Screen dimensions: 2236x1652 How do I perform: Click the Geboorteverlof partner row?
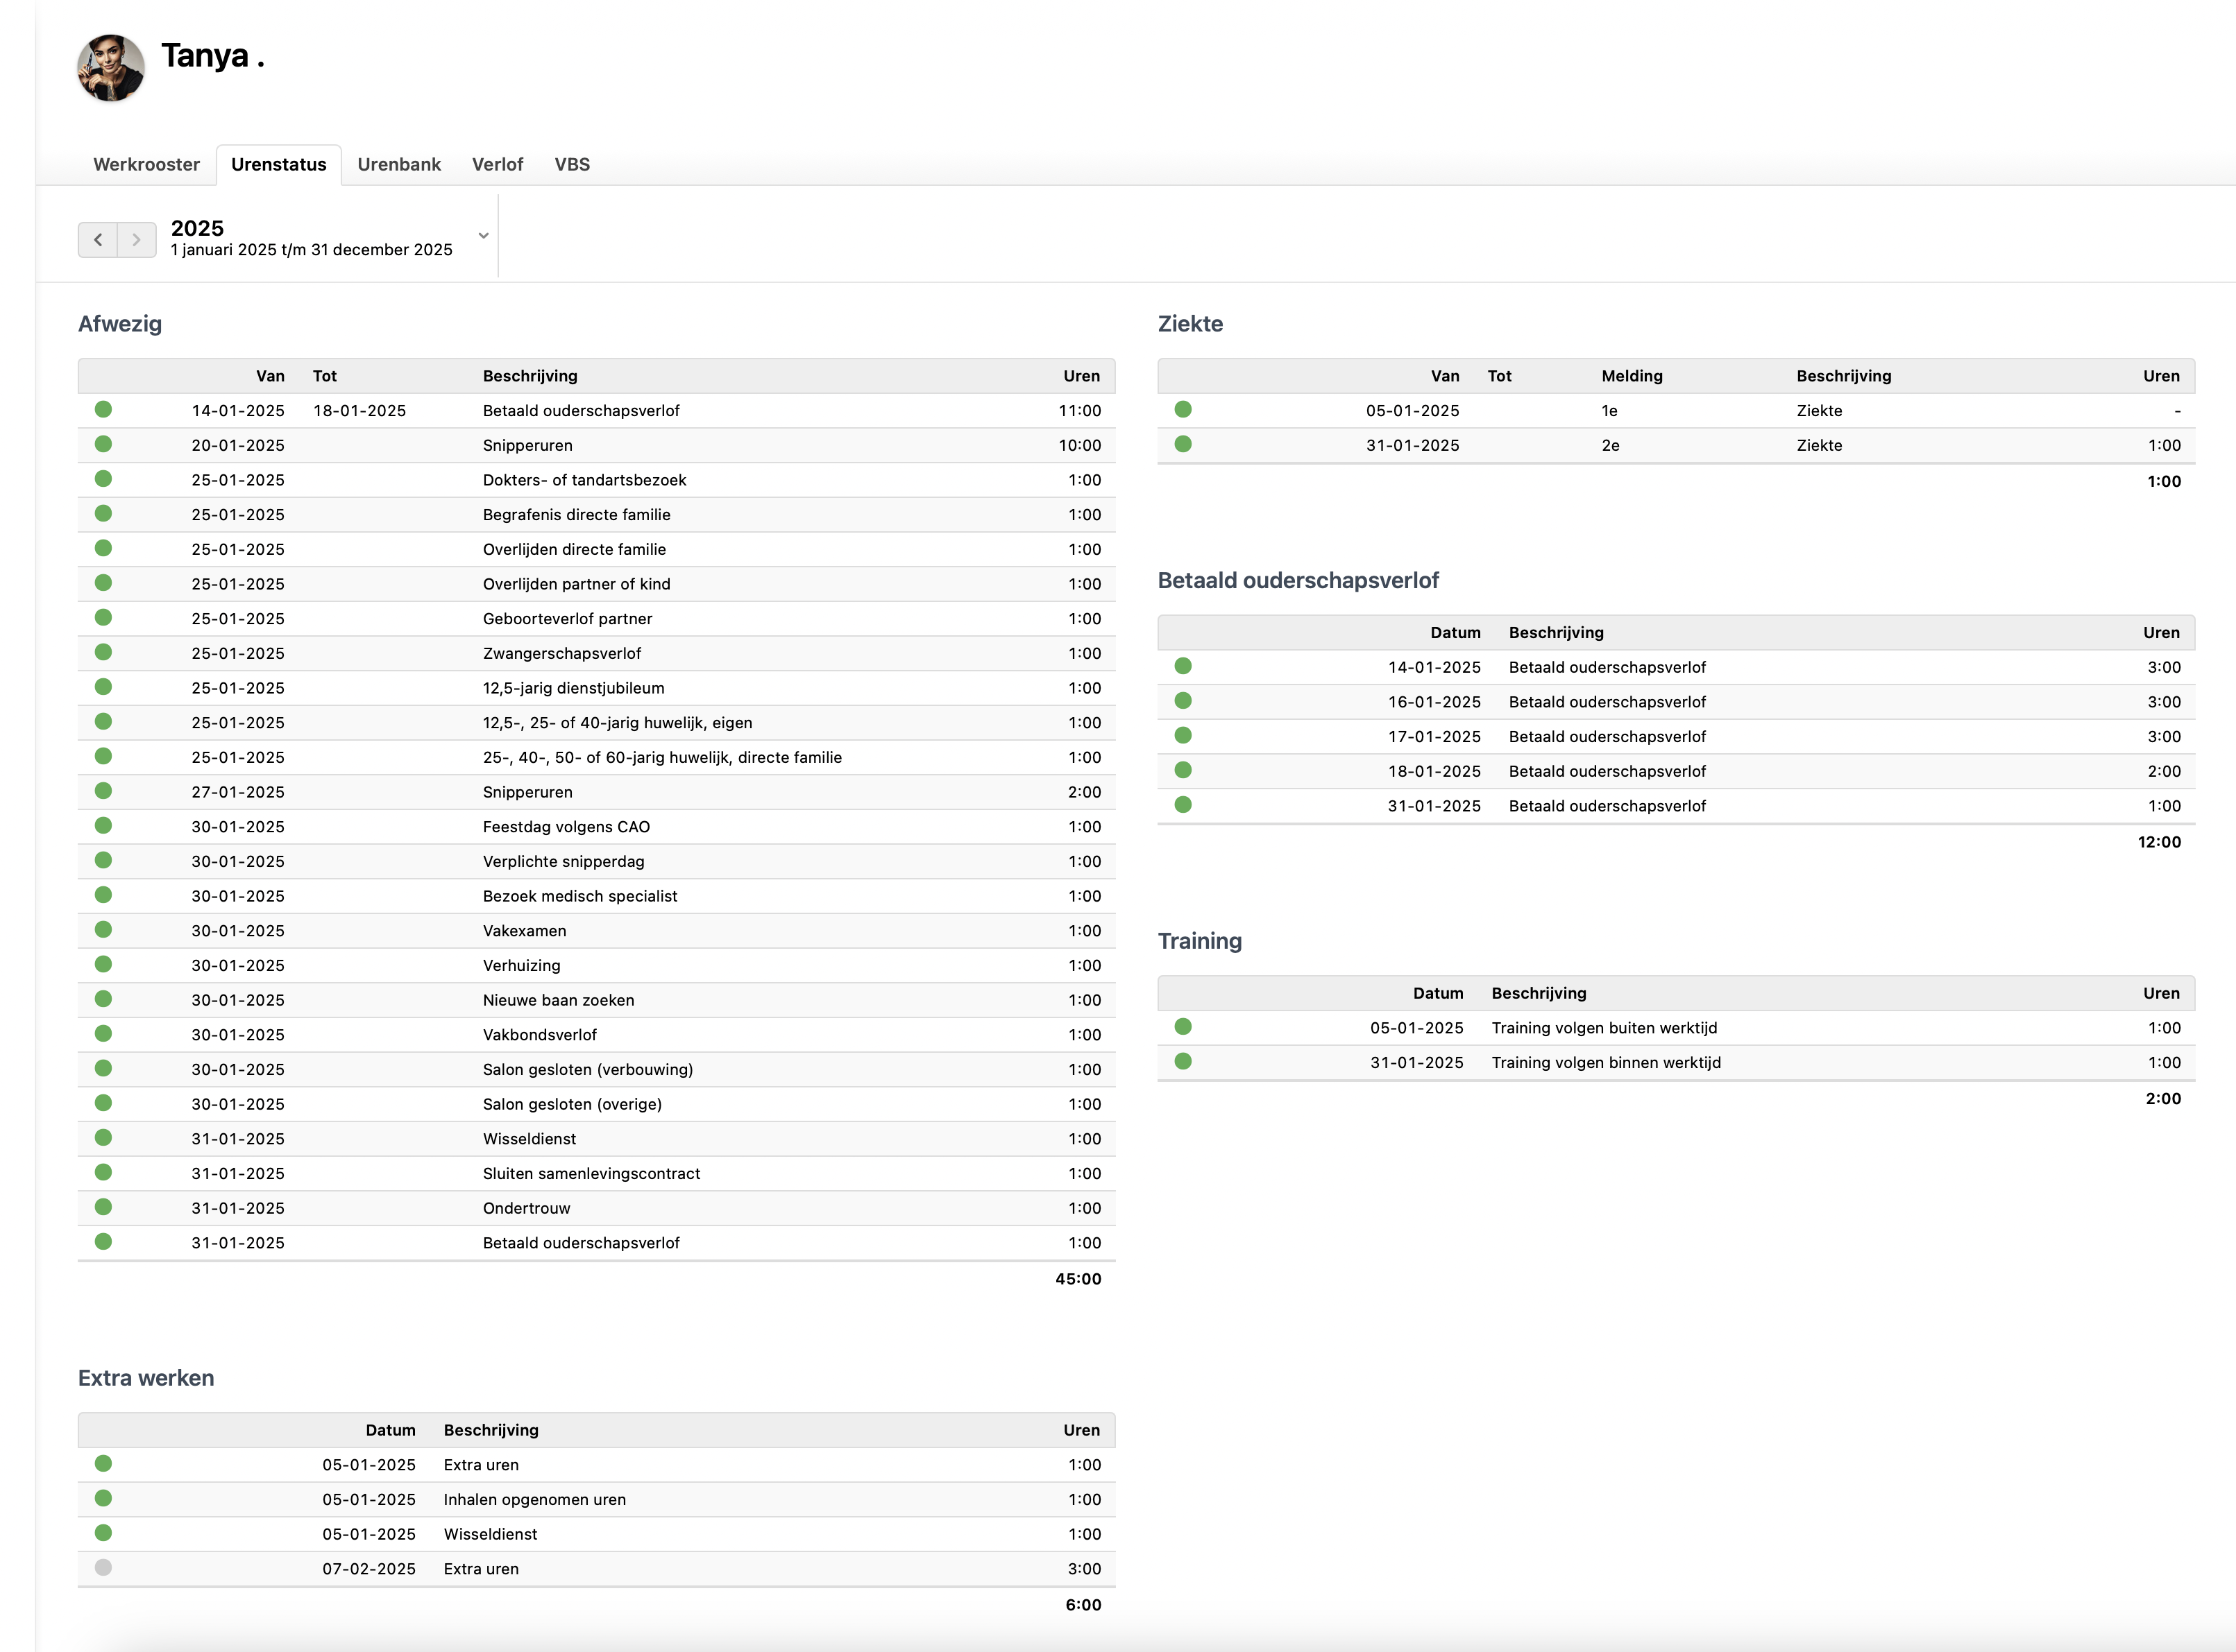coord(567,619)
